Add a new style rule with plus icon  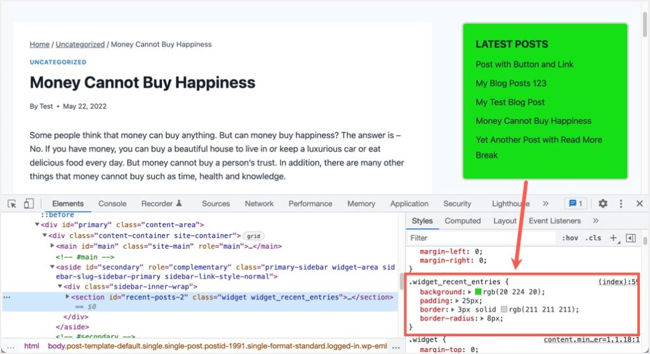(x=613, y=238)
